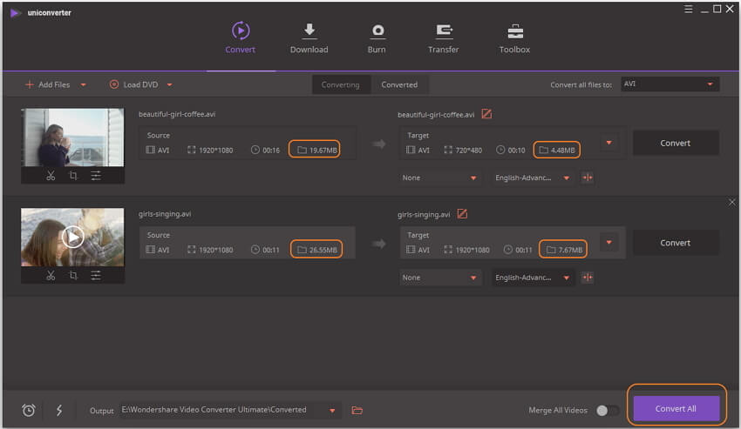The width and height of the screenshot is (741, 429).
Task: Open the None subtitle dropdown for girls-singing
Action: click(x=440, y=278)
